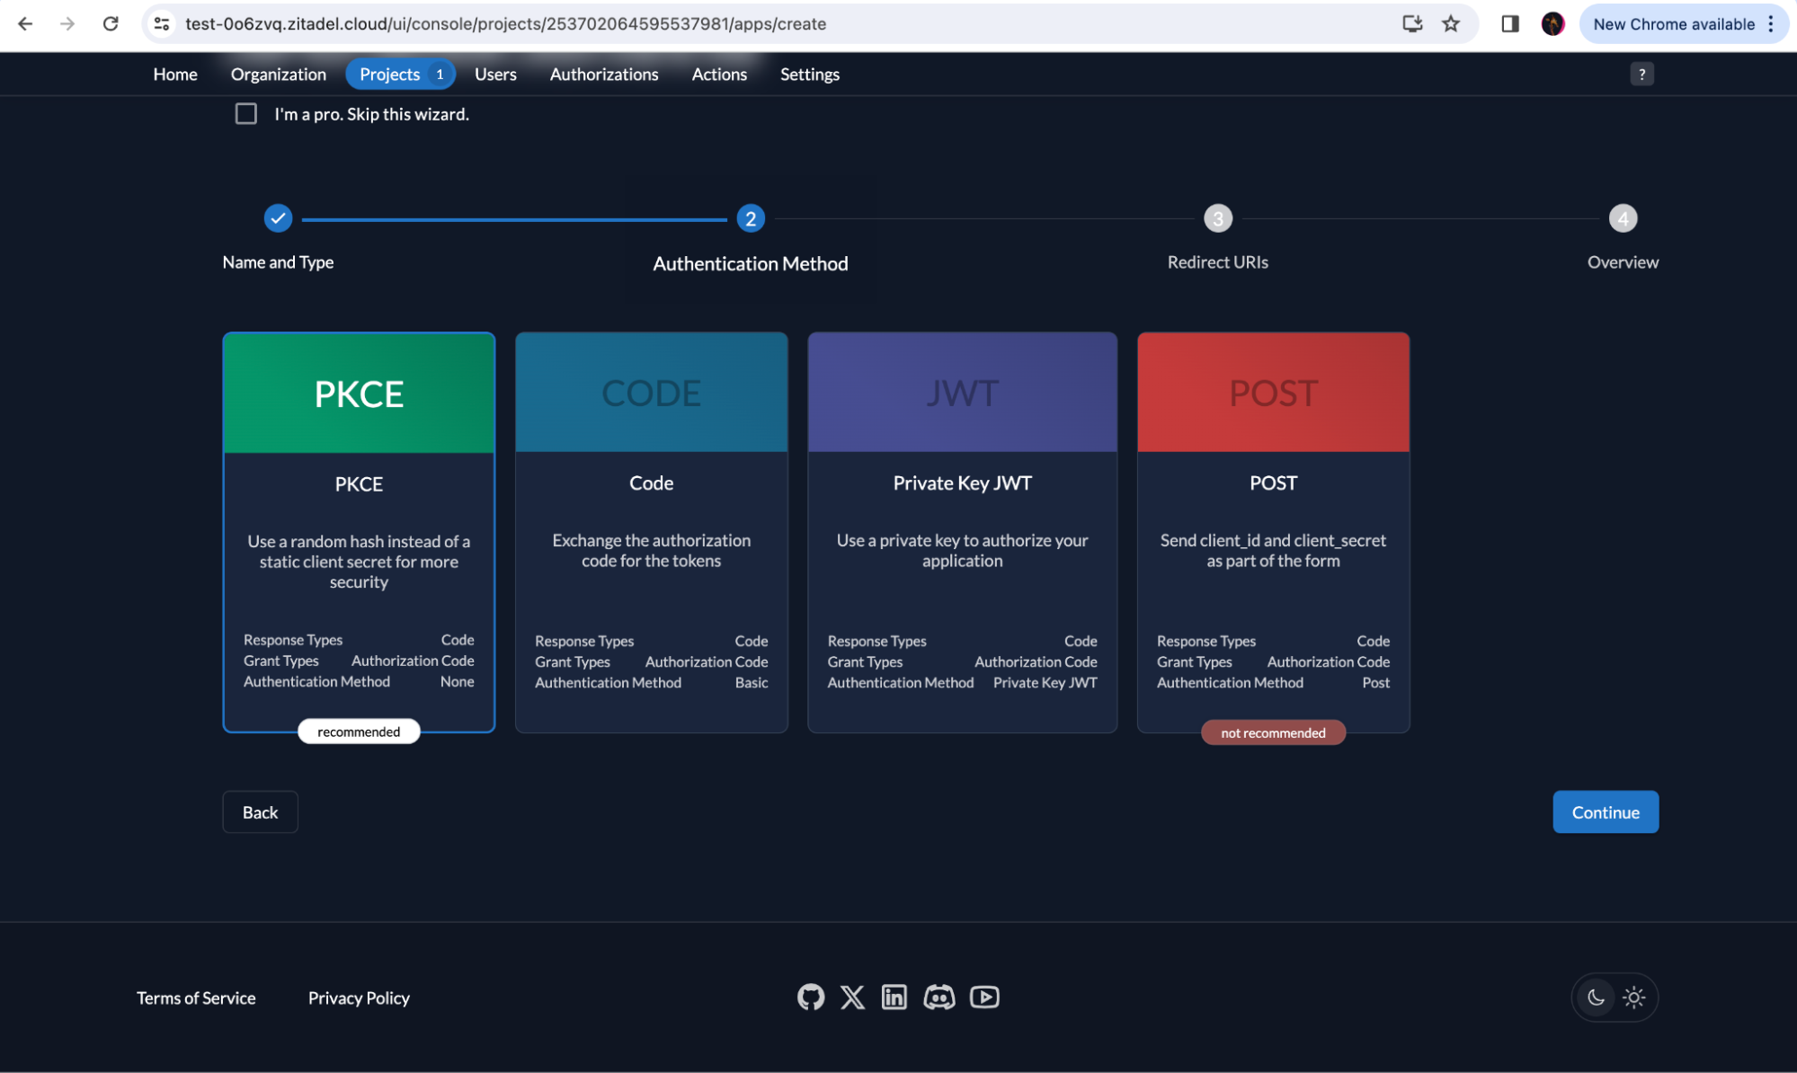This screenshot has height=1073, width=1797.
Task: Select the PKCE authentication card
Action: [x=359, y=531]
